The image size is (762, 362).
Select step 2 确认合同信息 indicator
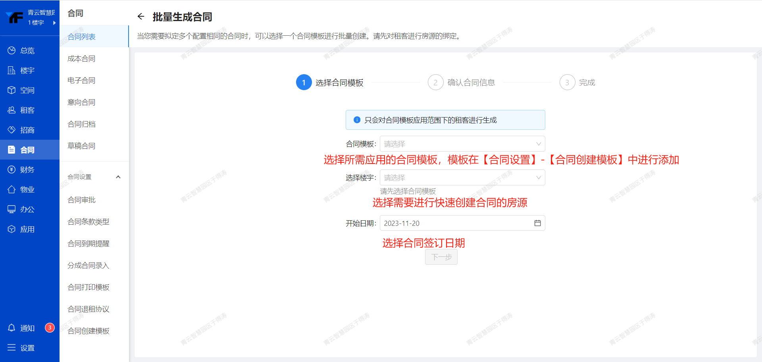click(x=435, y=83)
